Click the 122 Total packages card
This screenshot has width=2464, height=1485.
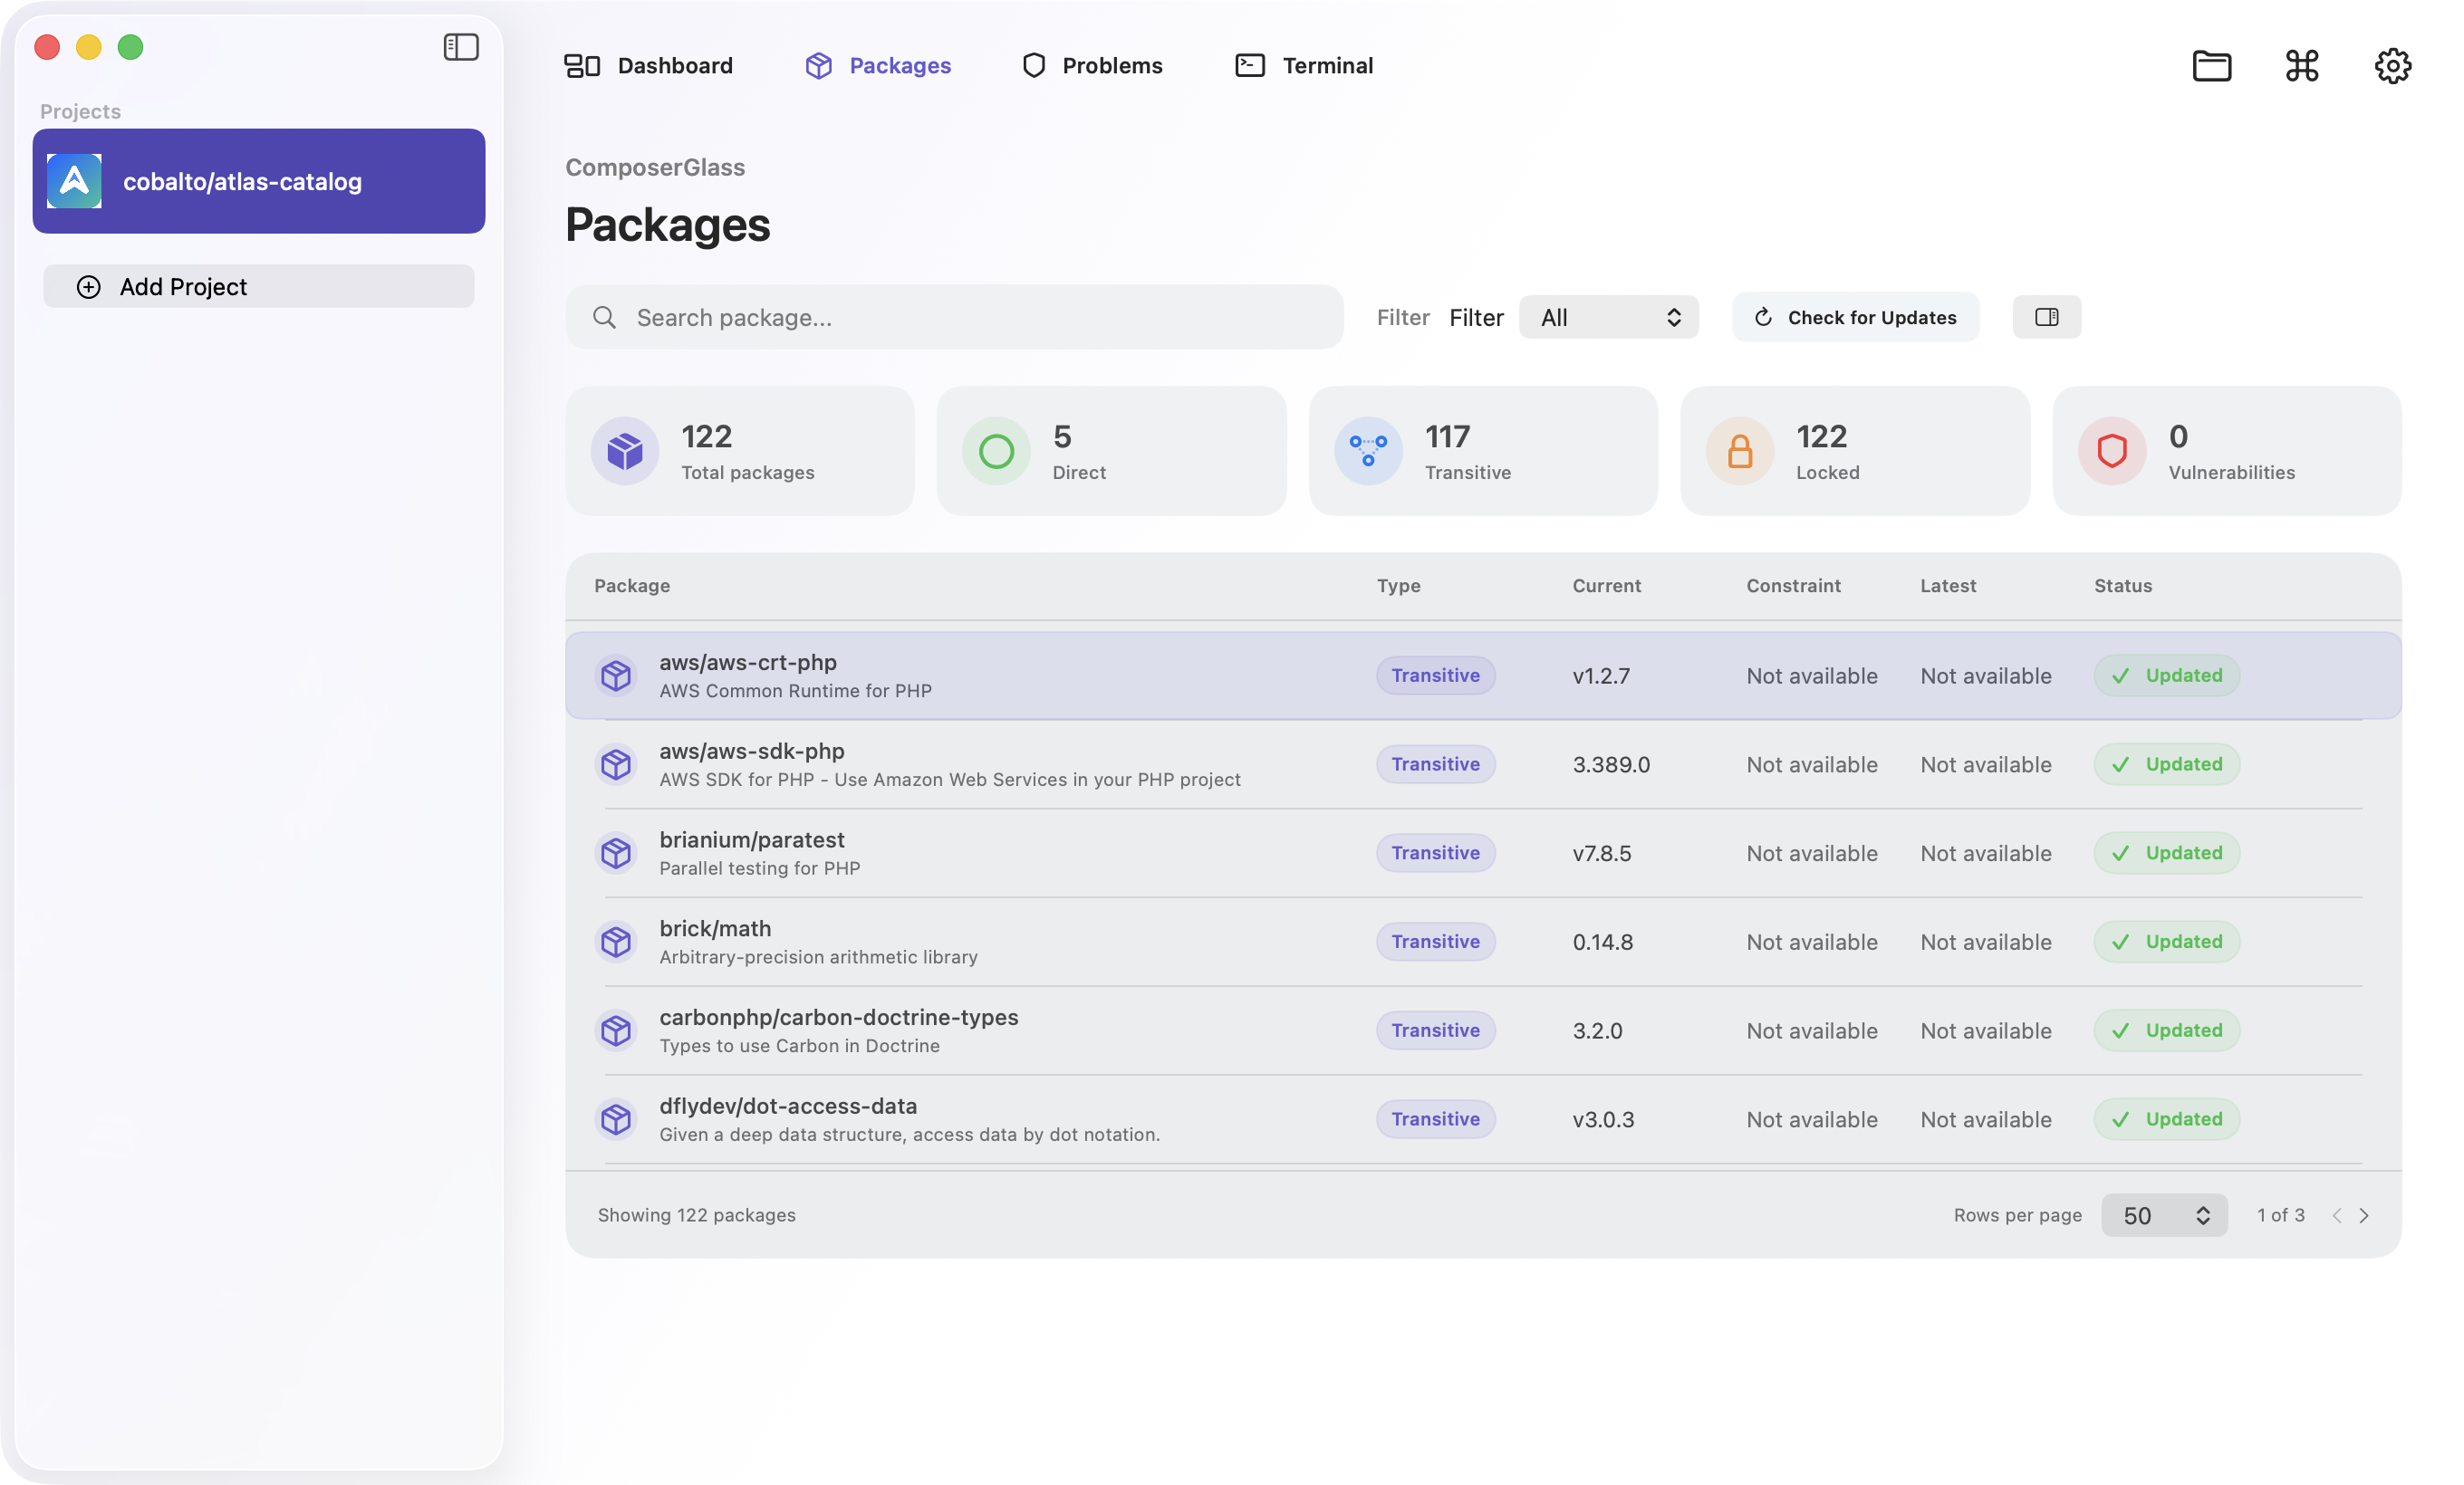pyautogui.click(x=740, y=452)
